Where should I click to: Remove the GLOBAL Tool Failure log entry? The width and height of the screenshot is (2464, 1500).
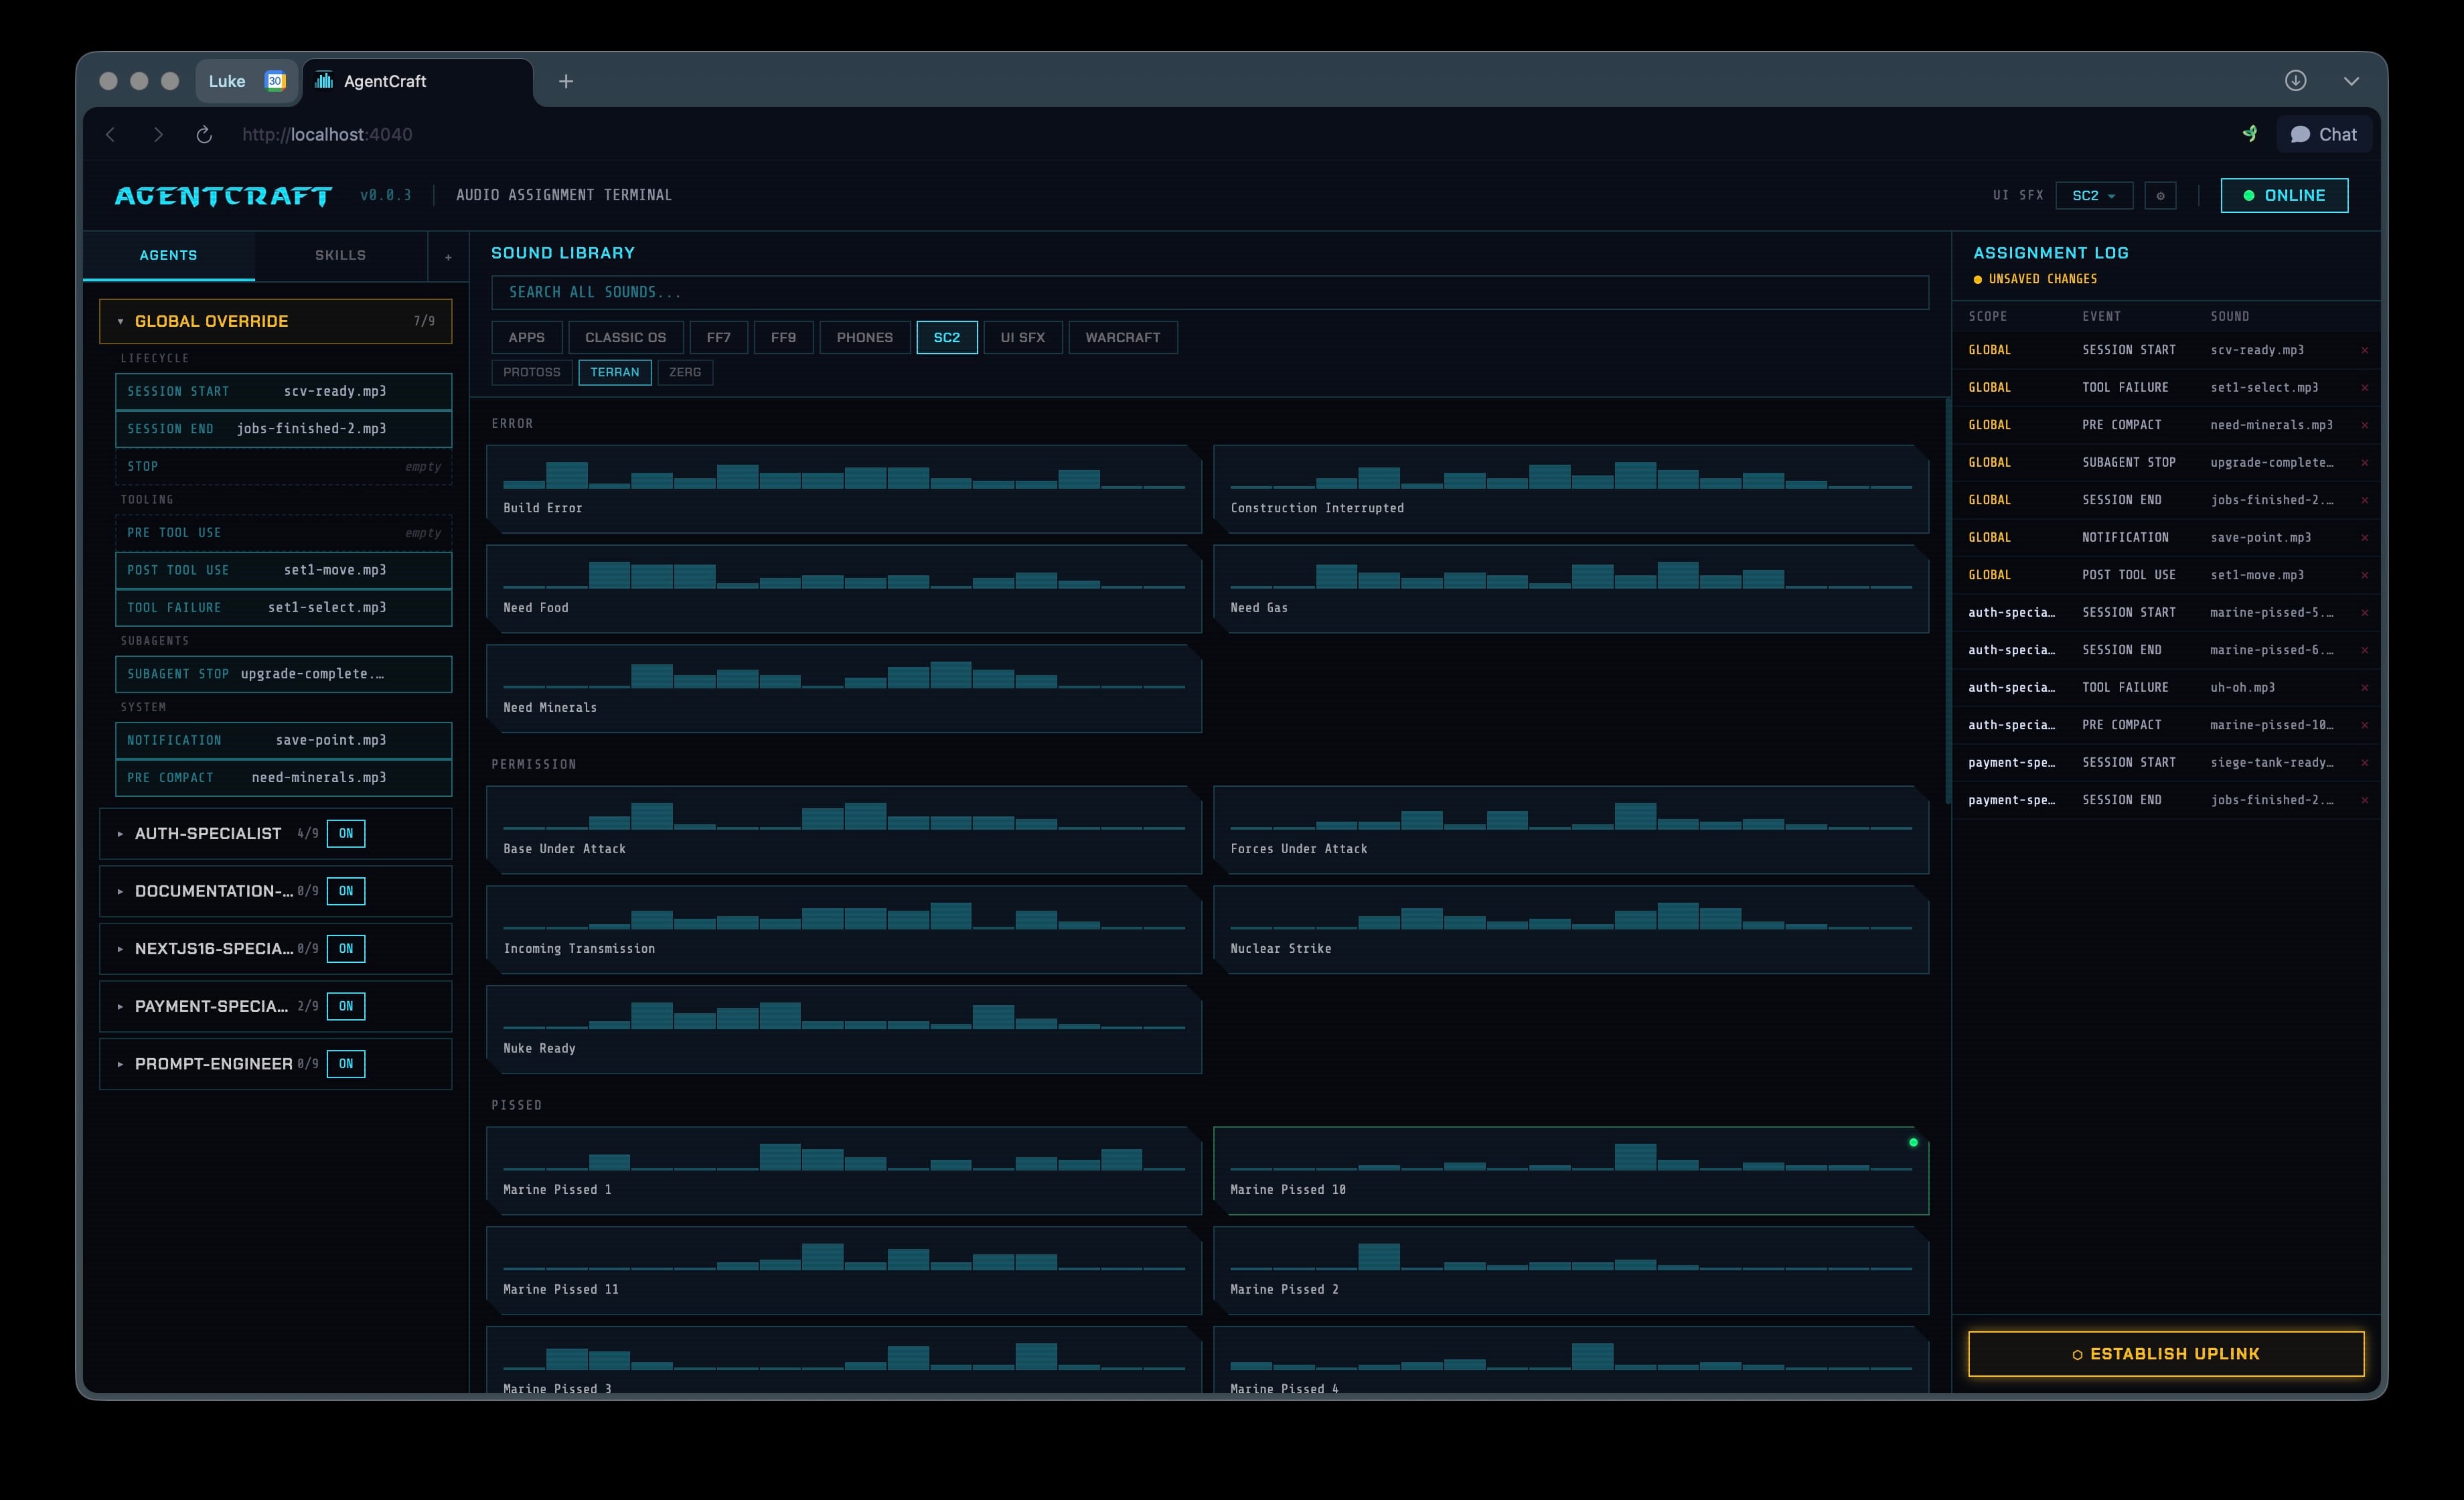[2365, 388]
